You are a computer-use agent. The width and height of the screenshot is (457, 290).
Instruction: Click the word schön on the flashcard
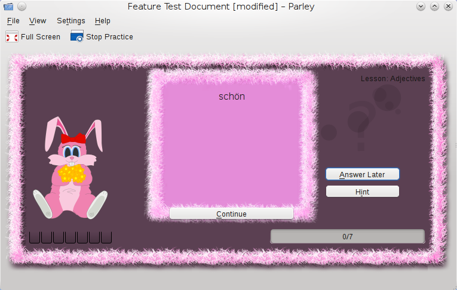click(232, 97)
